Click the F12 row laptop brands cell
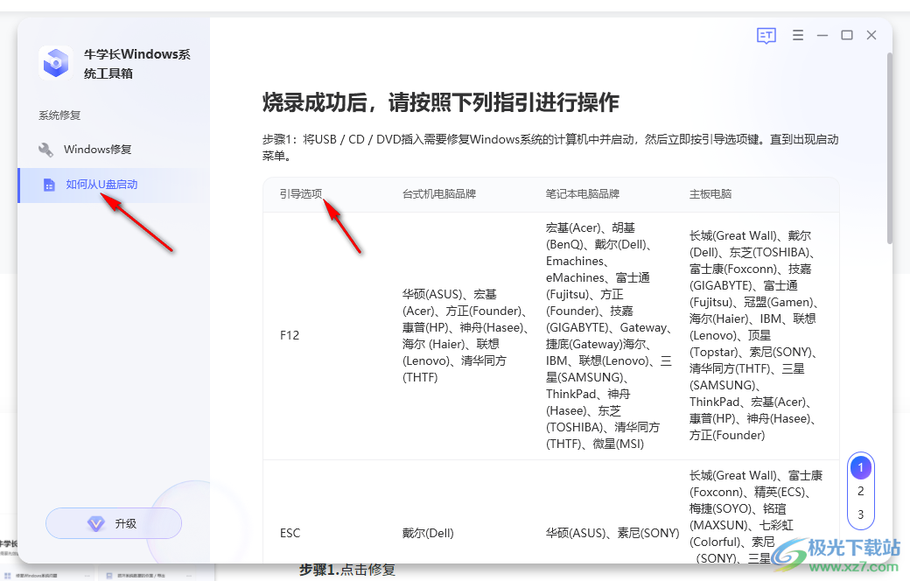 coord(609,335)
